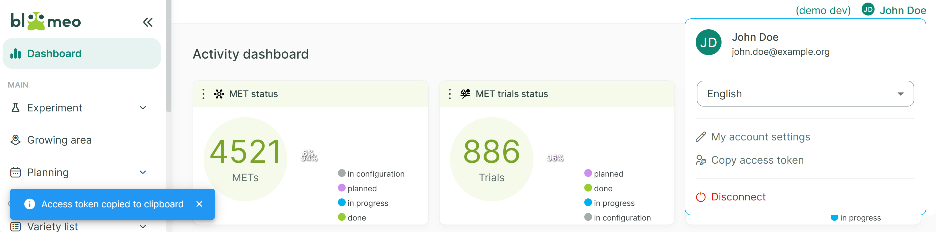936x232 pixels.
Task: Open the MET status card options menu
Action: (203, 93)
